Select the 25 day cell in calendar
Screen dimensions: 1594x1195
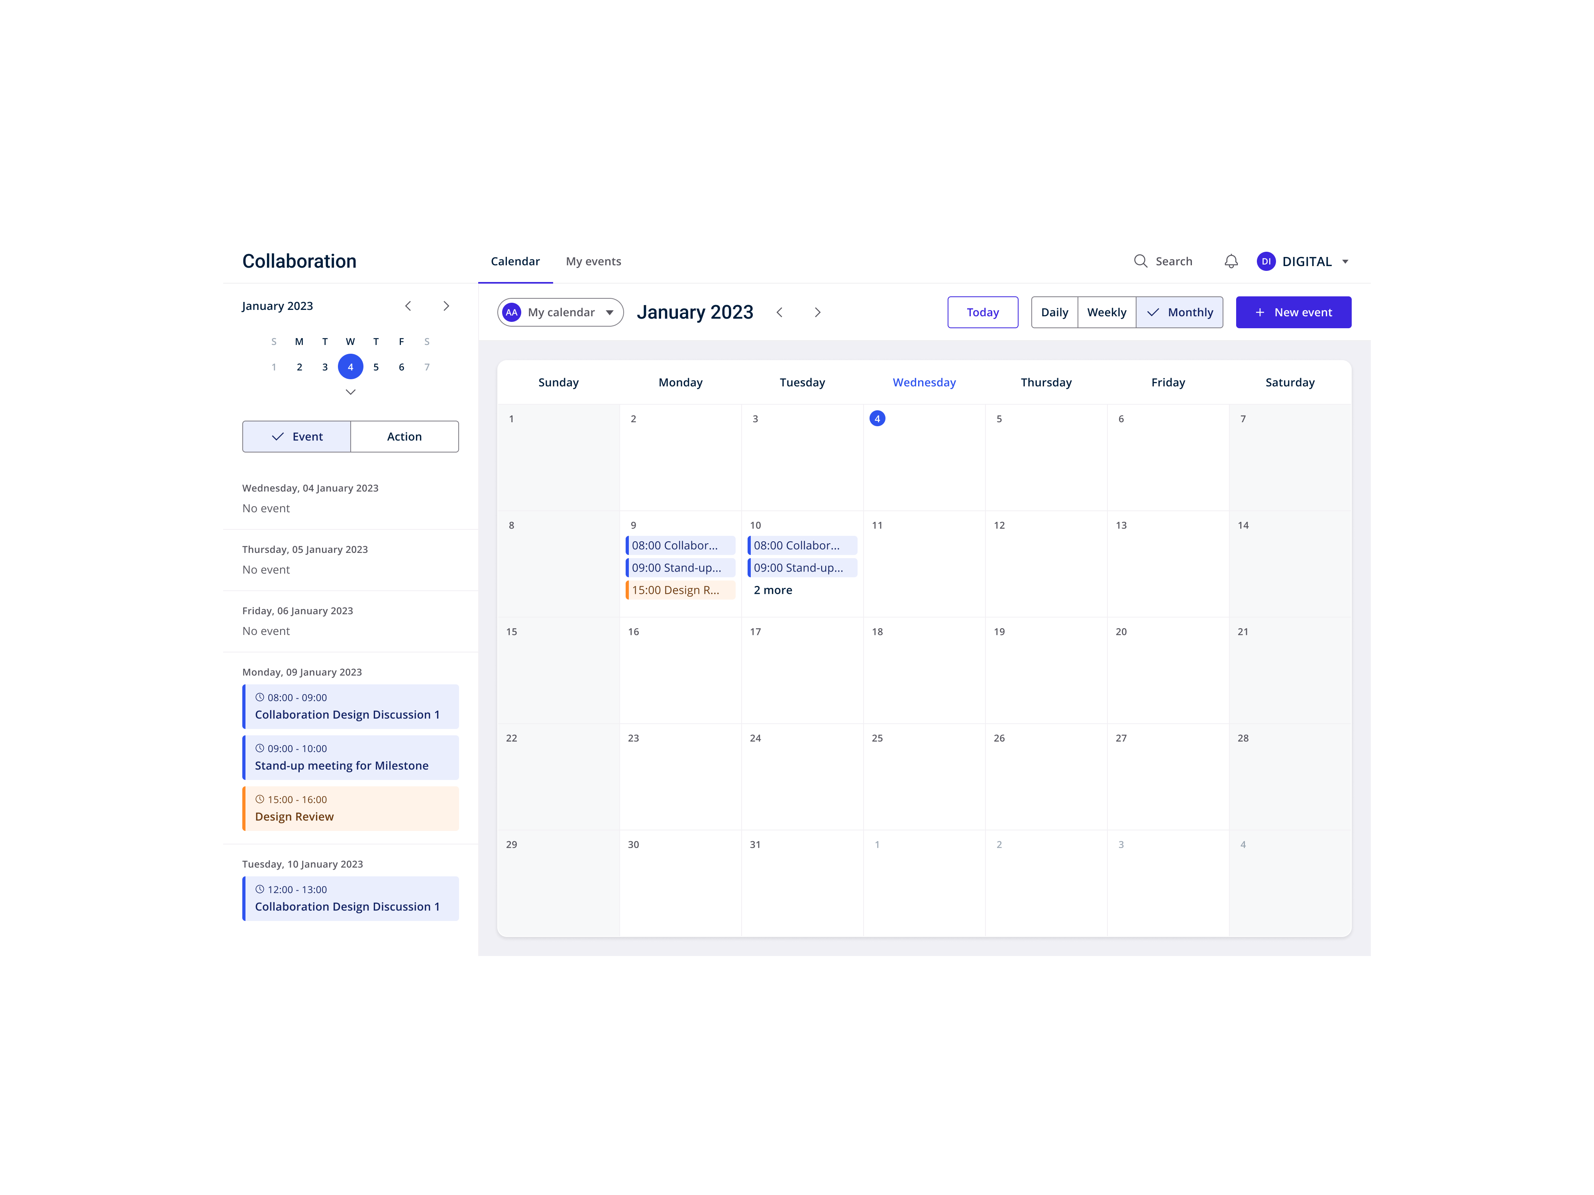coord(924,776)
